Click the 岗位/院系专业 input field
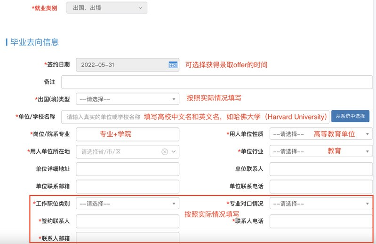 [128, 134]
